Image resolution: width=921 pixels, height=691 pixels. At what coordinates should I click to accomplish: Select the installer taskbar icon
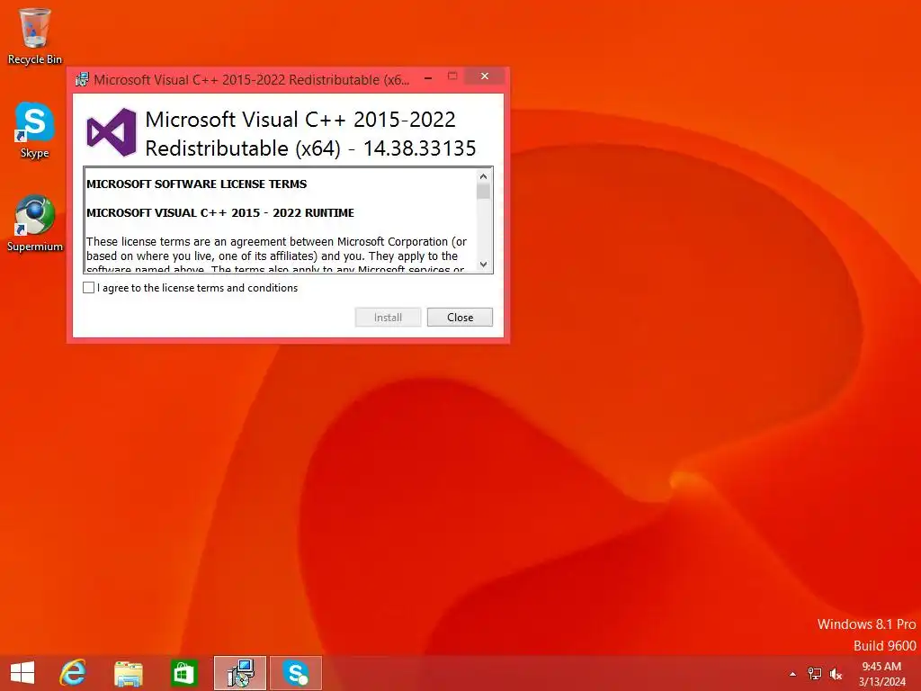coord(239,673)
